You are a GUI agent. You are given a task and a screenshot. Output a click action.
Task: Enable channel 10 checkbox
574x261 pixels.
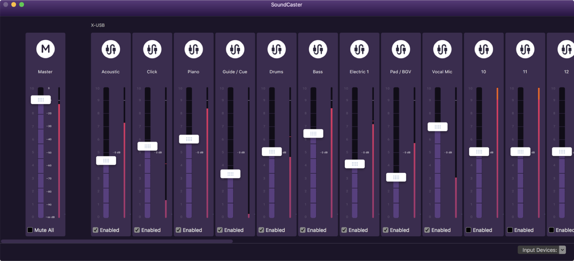[468, 230]
